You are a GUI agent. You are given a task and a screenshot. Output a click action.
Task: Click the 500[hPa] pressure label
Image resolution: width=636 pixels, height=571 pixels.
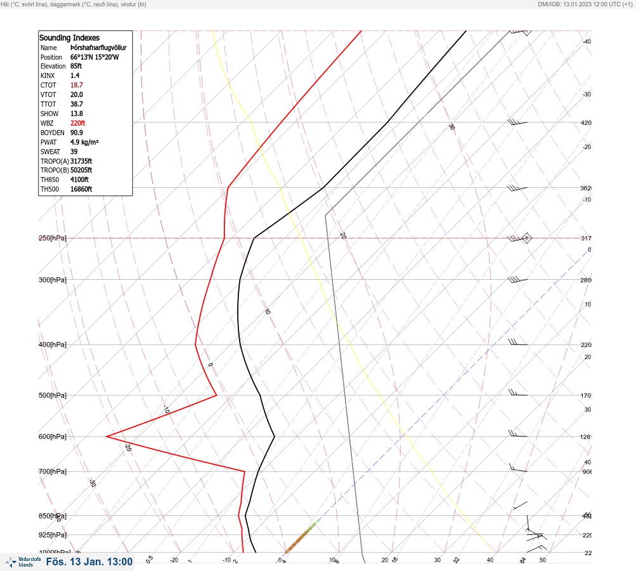pos(53,395)
